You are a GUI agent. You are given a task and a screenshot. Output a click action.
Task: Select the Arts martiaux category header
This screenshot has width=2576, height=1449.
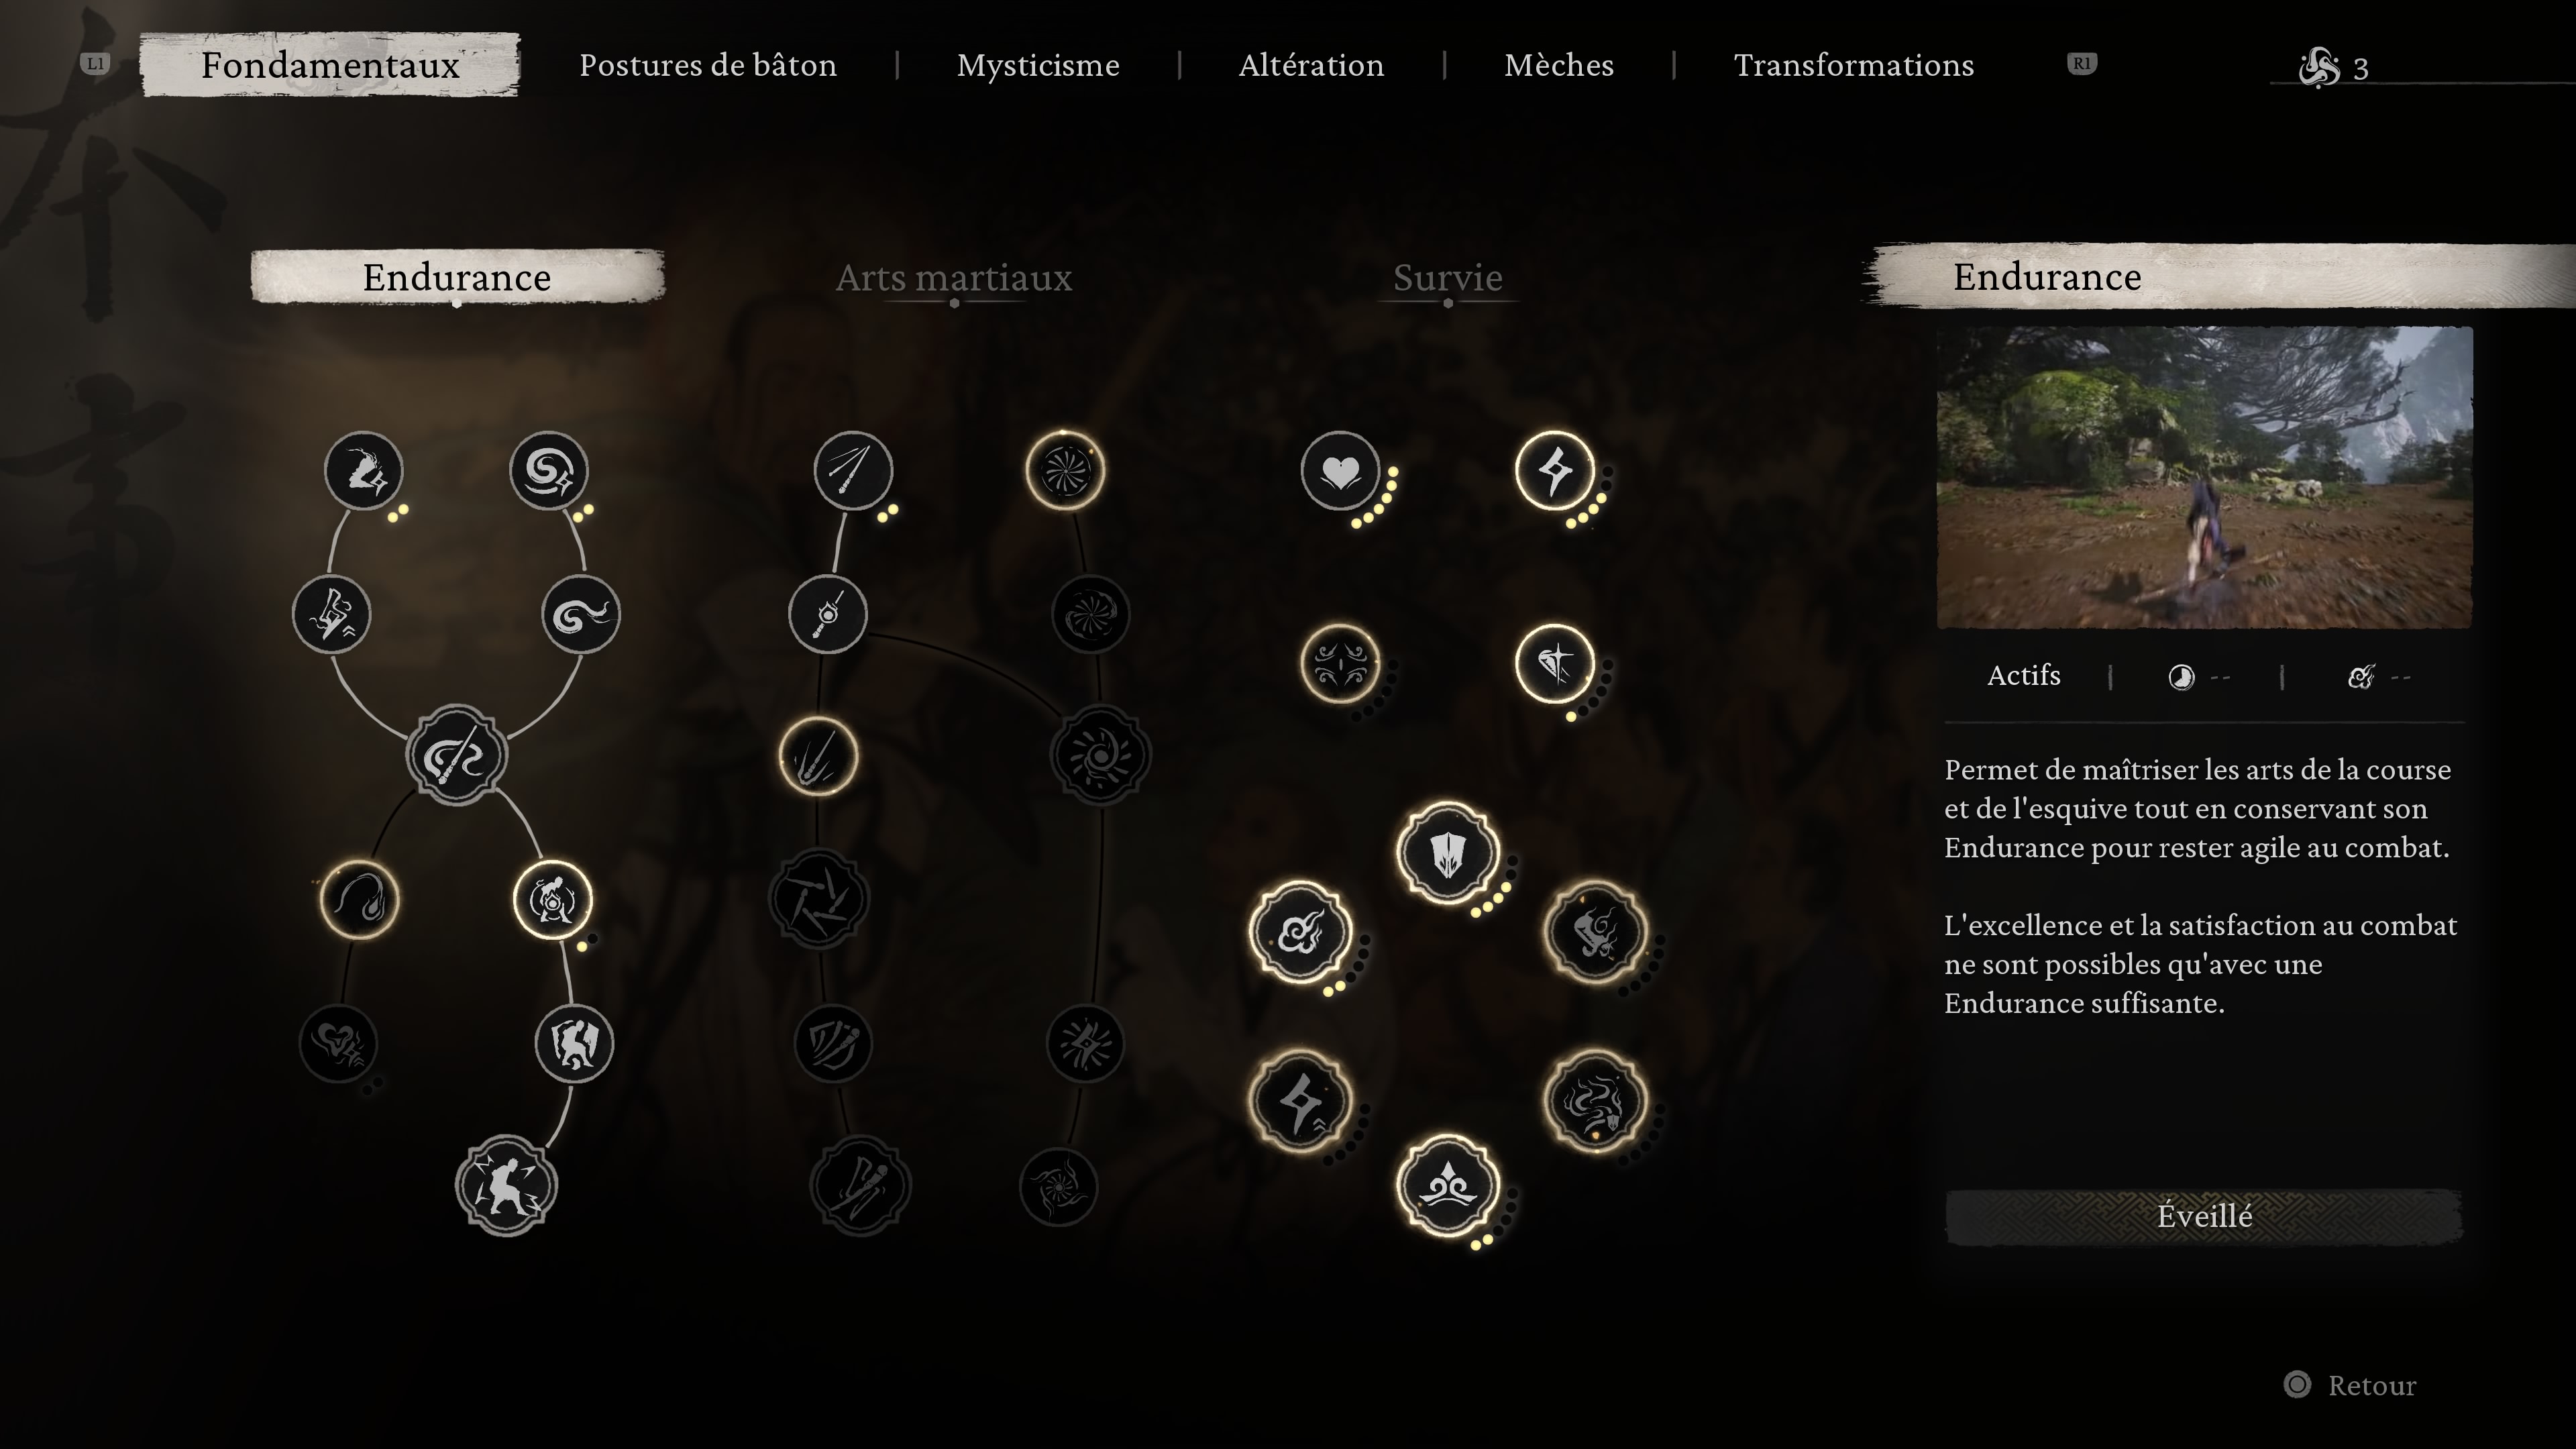pyautogui.click(x=954, y=277)
